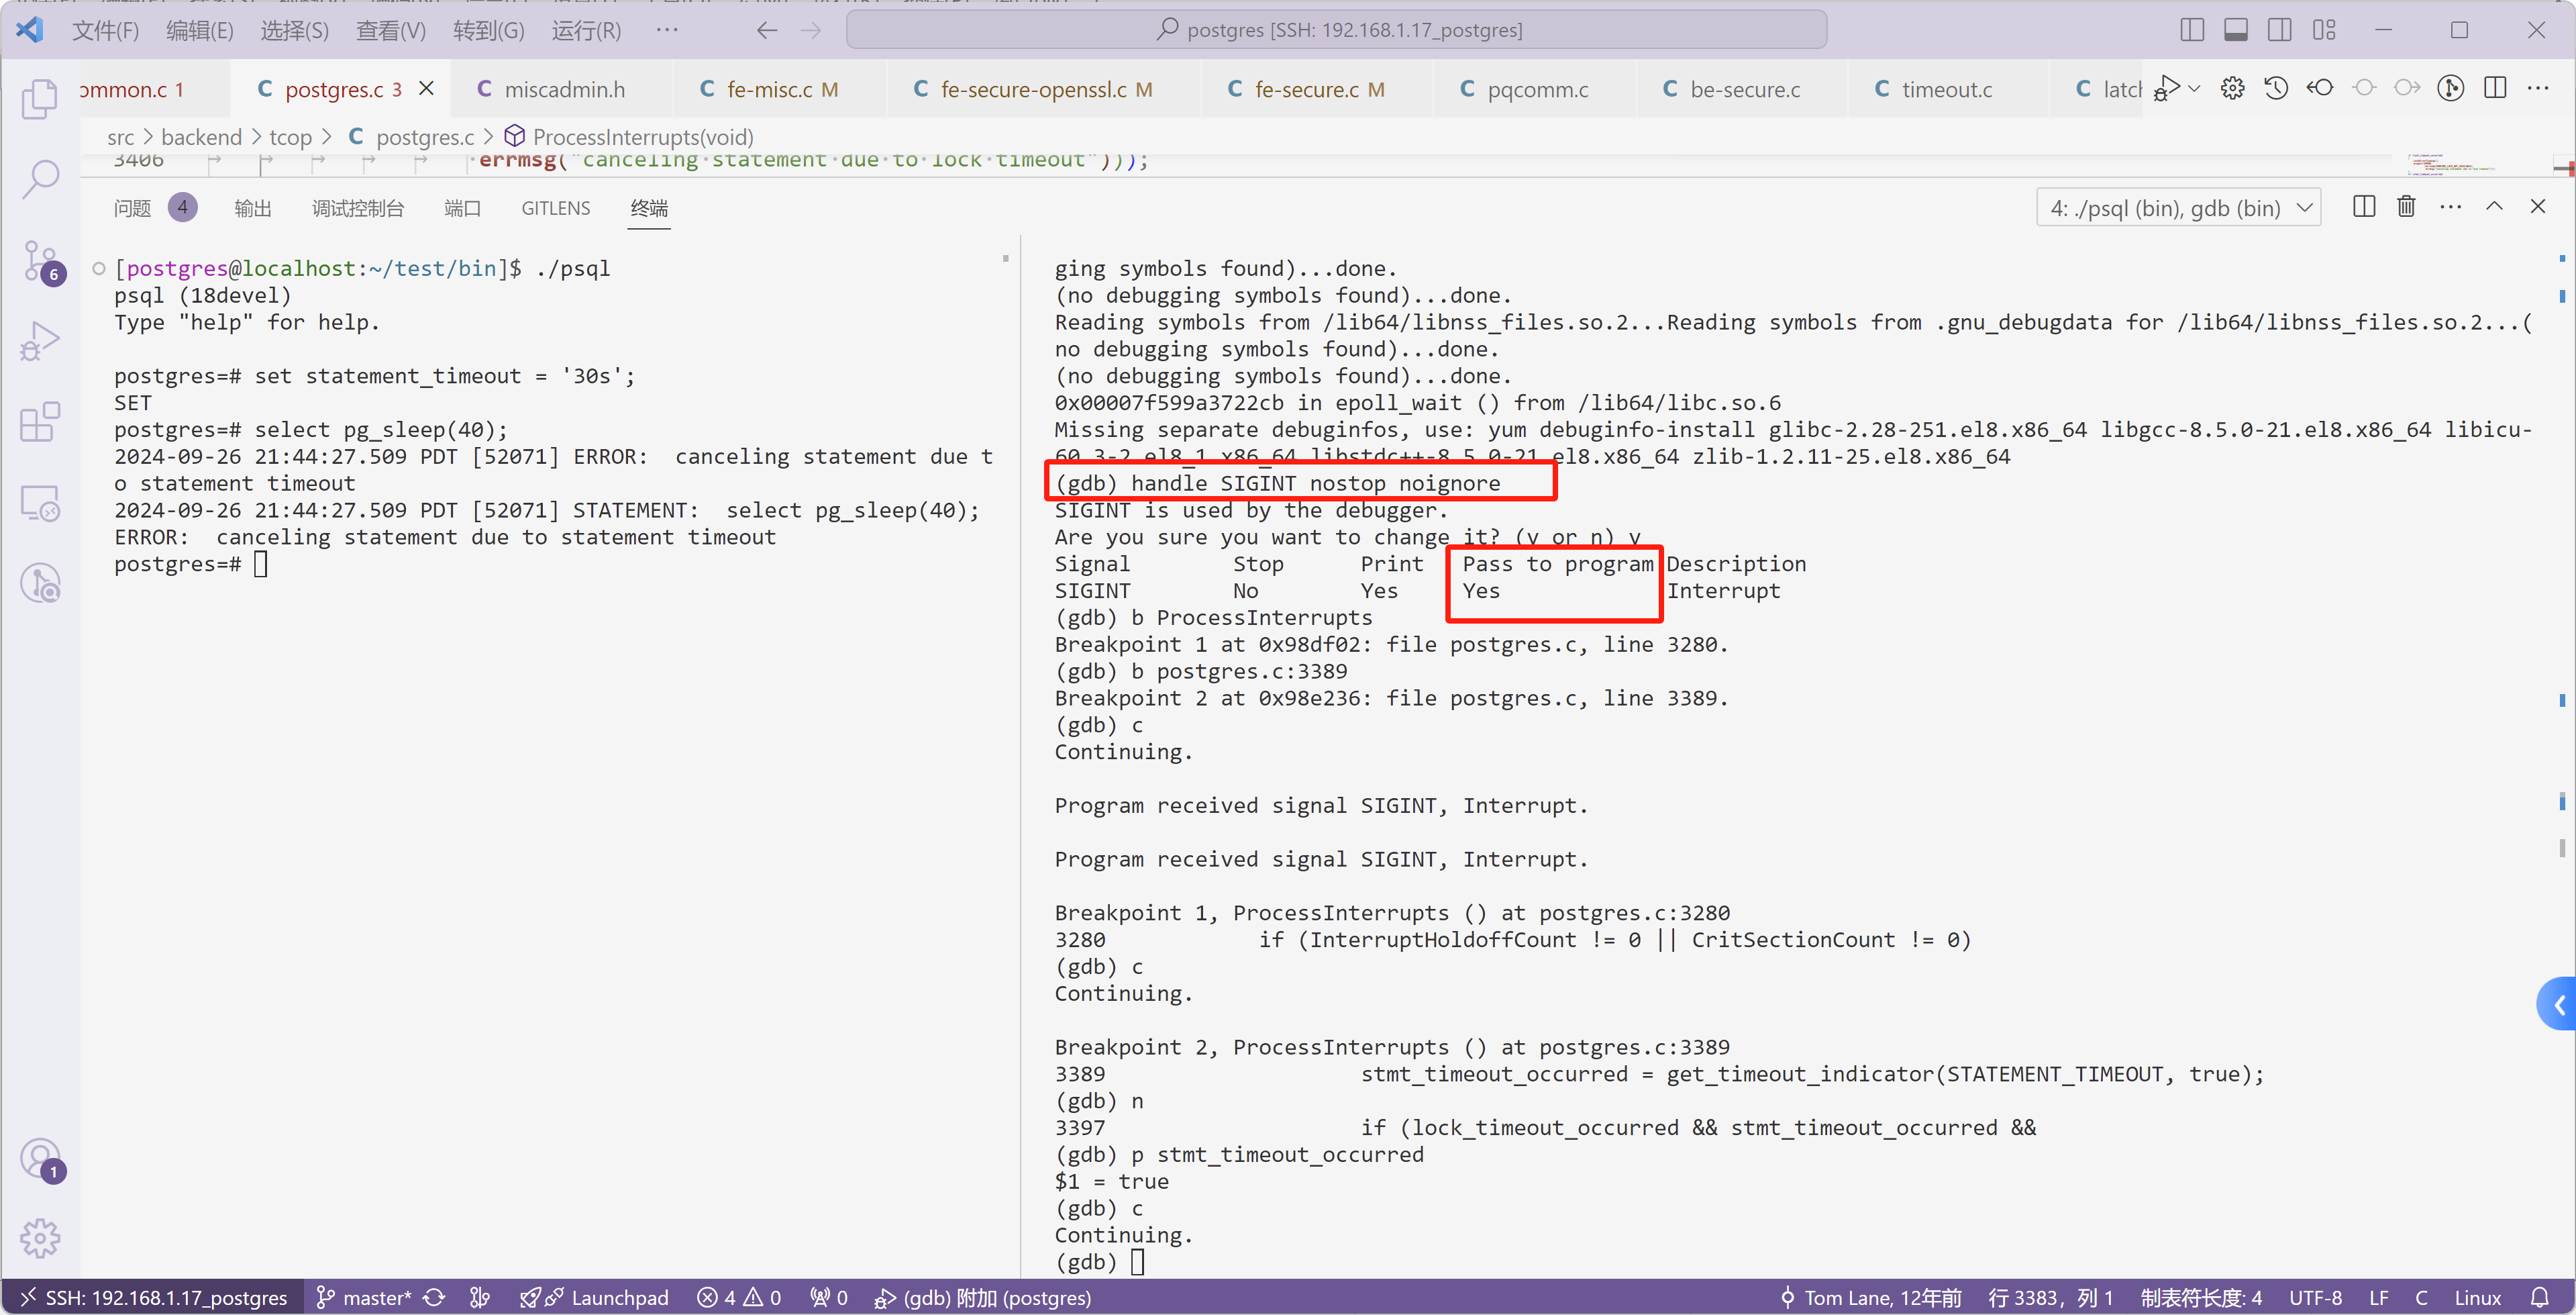Toggle secondary side bar layout button
Image resolution: width=2576 pixels, height=1315 pixels.
click(x=2279, y=30)
